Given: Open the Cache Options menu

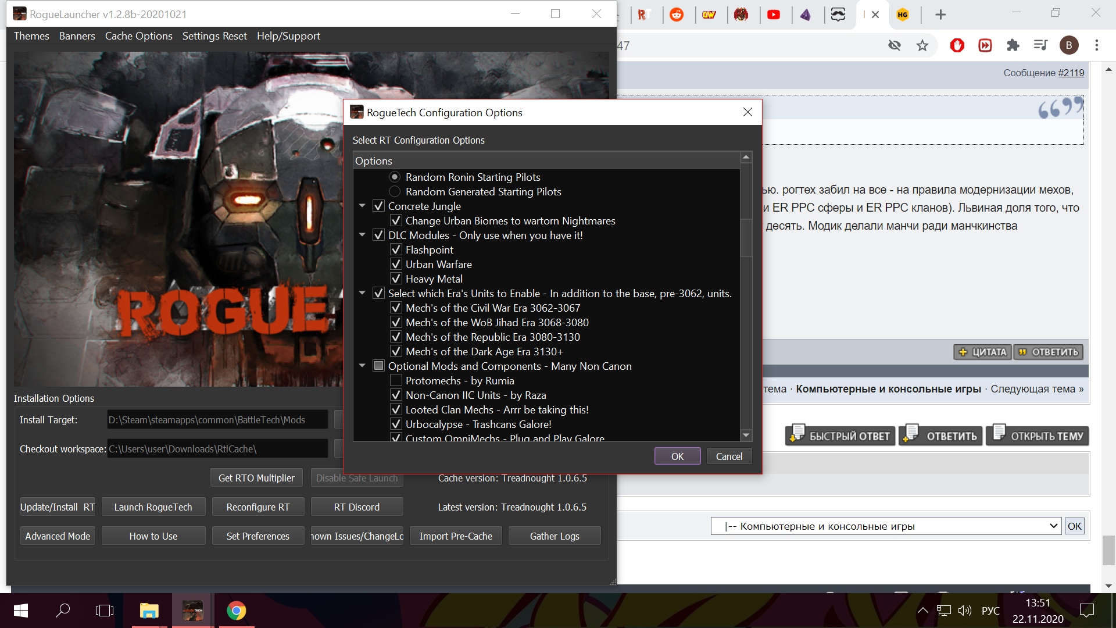Looking at the screenshot, I should pyautogui.click(x=138, y=36).
